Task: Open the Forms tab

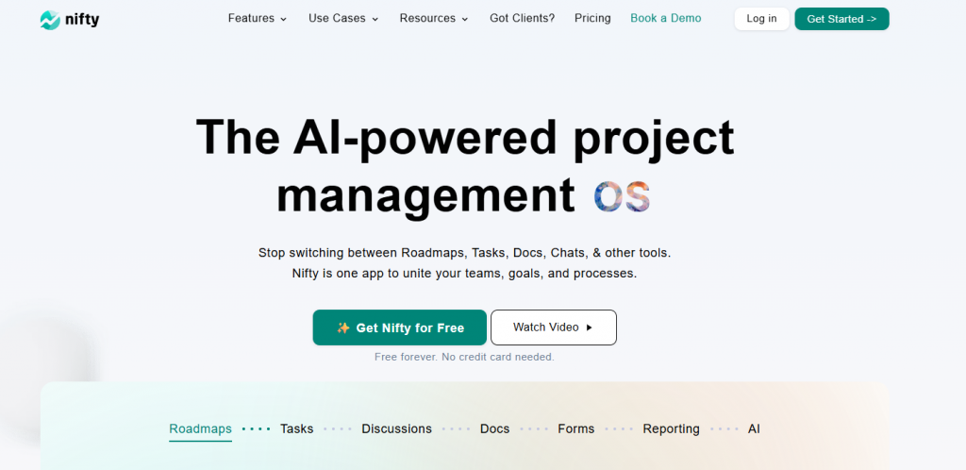Action: point(576,428)
